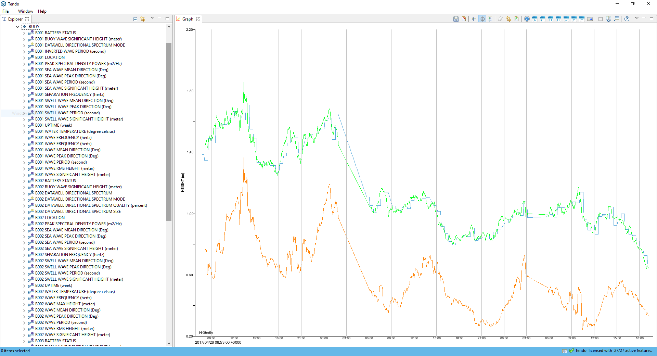Screen dimensions: 657x356
Task: Click the help question mark icon
Action: tap(627, 19)
